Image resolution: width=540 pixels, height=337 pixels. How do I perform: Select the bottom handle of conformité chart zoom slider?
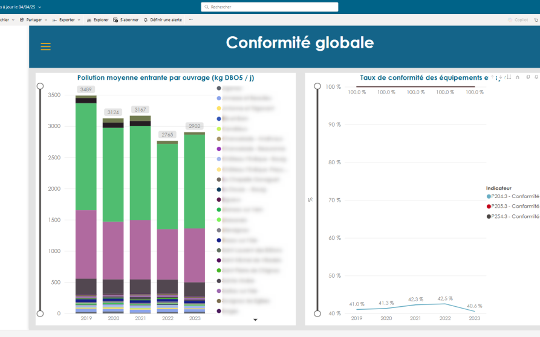coord(317,313)
